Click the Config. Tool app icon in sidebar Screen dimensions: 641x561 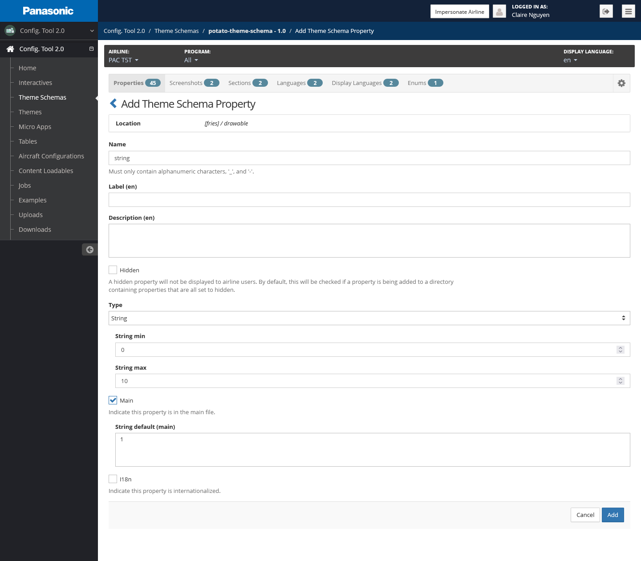(x=10, y=31)
